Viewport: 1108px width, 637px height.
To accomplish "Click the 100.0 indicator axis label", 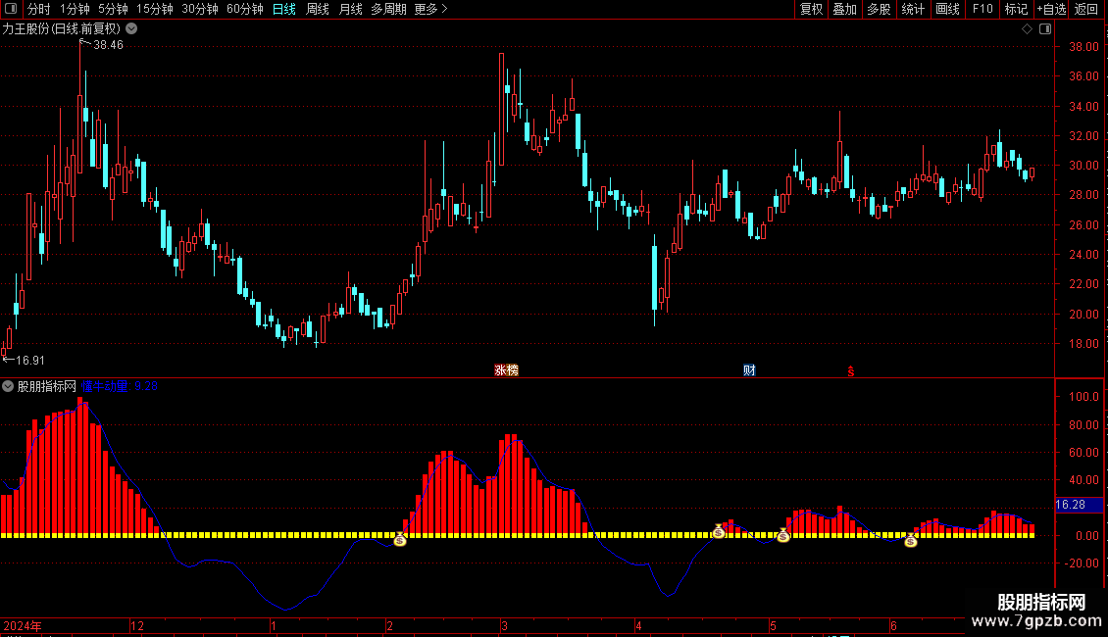I will pyautogui.click(x=1083, y=397).
